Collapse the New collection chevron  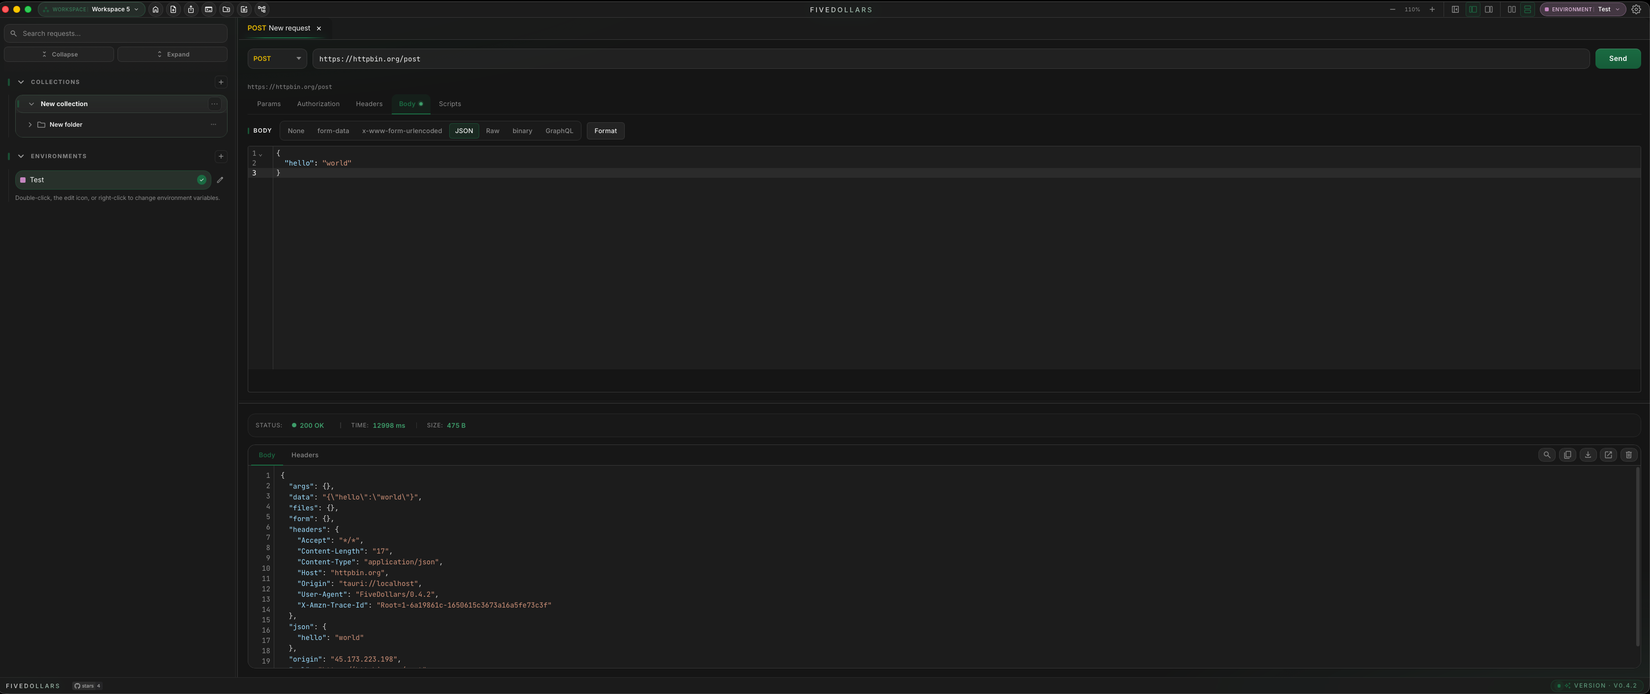31,104
